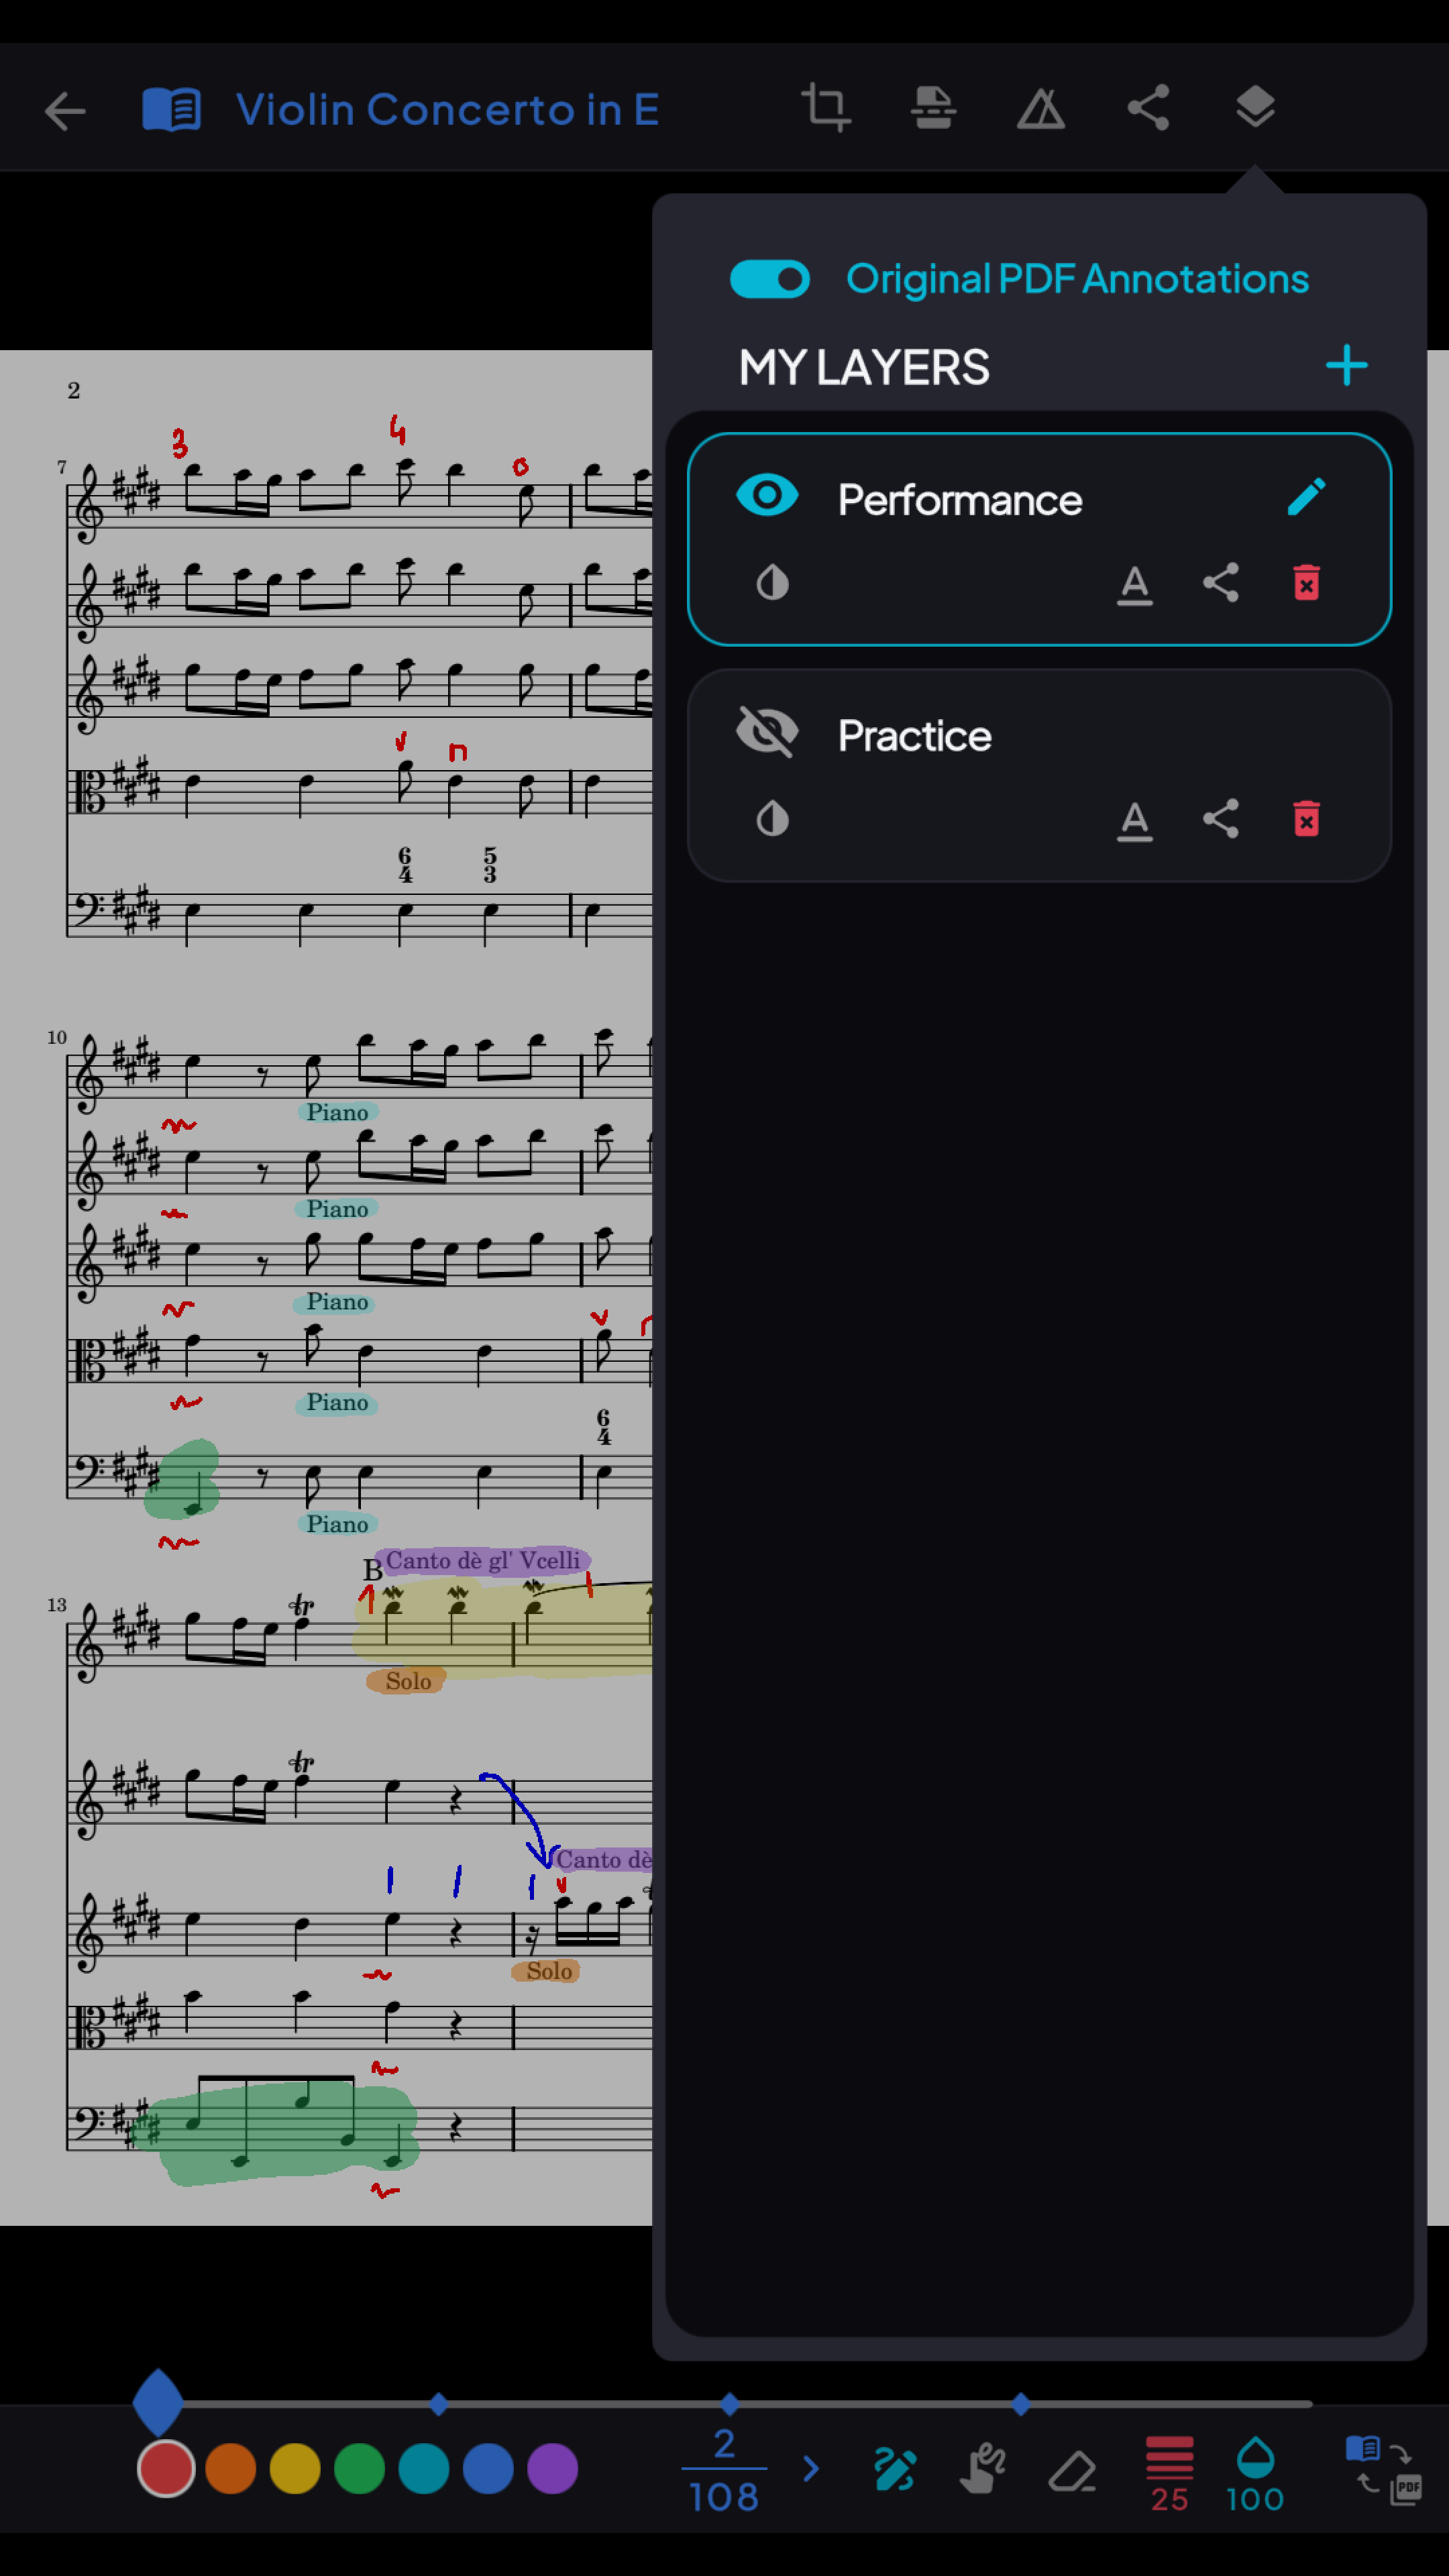Adjust Practice layer opacity icon

pos(772,819)
